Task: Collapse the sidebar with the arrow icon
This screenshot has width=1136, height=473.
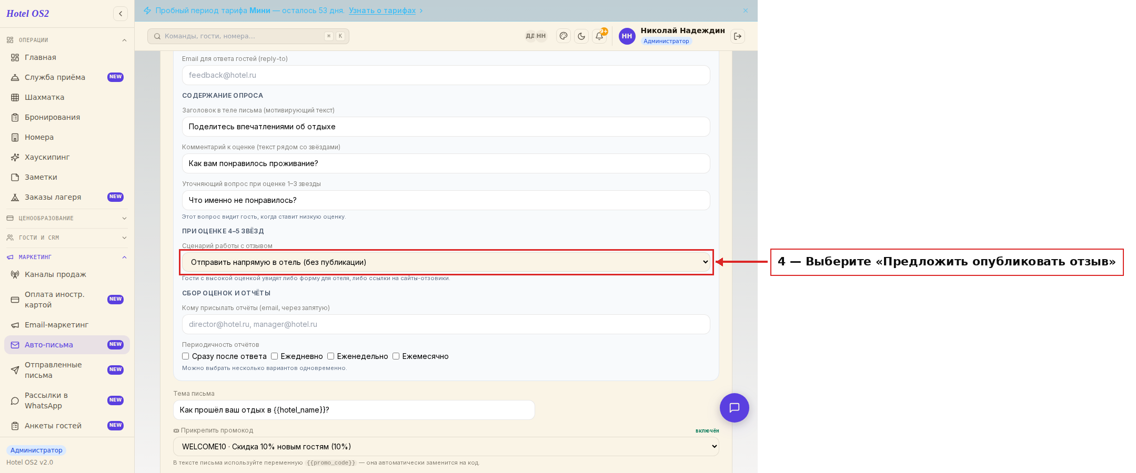Action: click(x=120, y=14)
